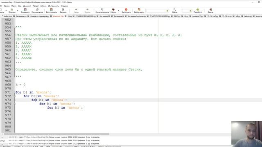This screenshot has height=147, width=262.
Task: Click the horizontal scrollbar of the editor
Action: tap(56, 134)
